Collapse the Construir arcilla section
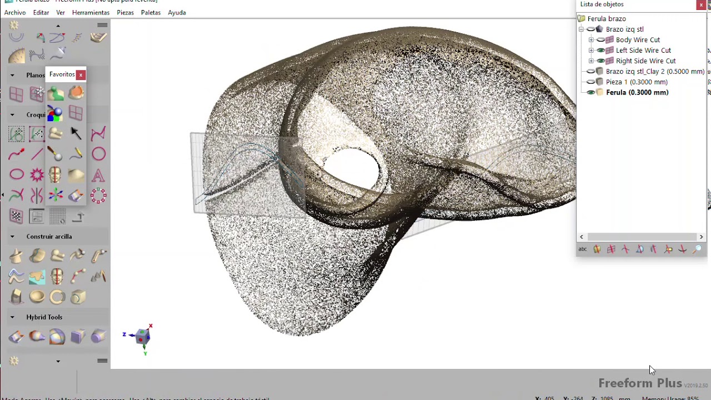The width and height of the screenshot is (711, 400). (x=12, y=237)
